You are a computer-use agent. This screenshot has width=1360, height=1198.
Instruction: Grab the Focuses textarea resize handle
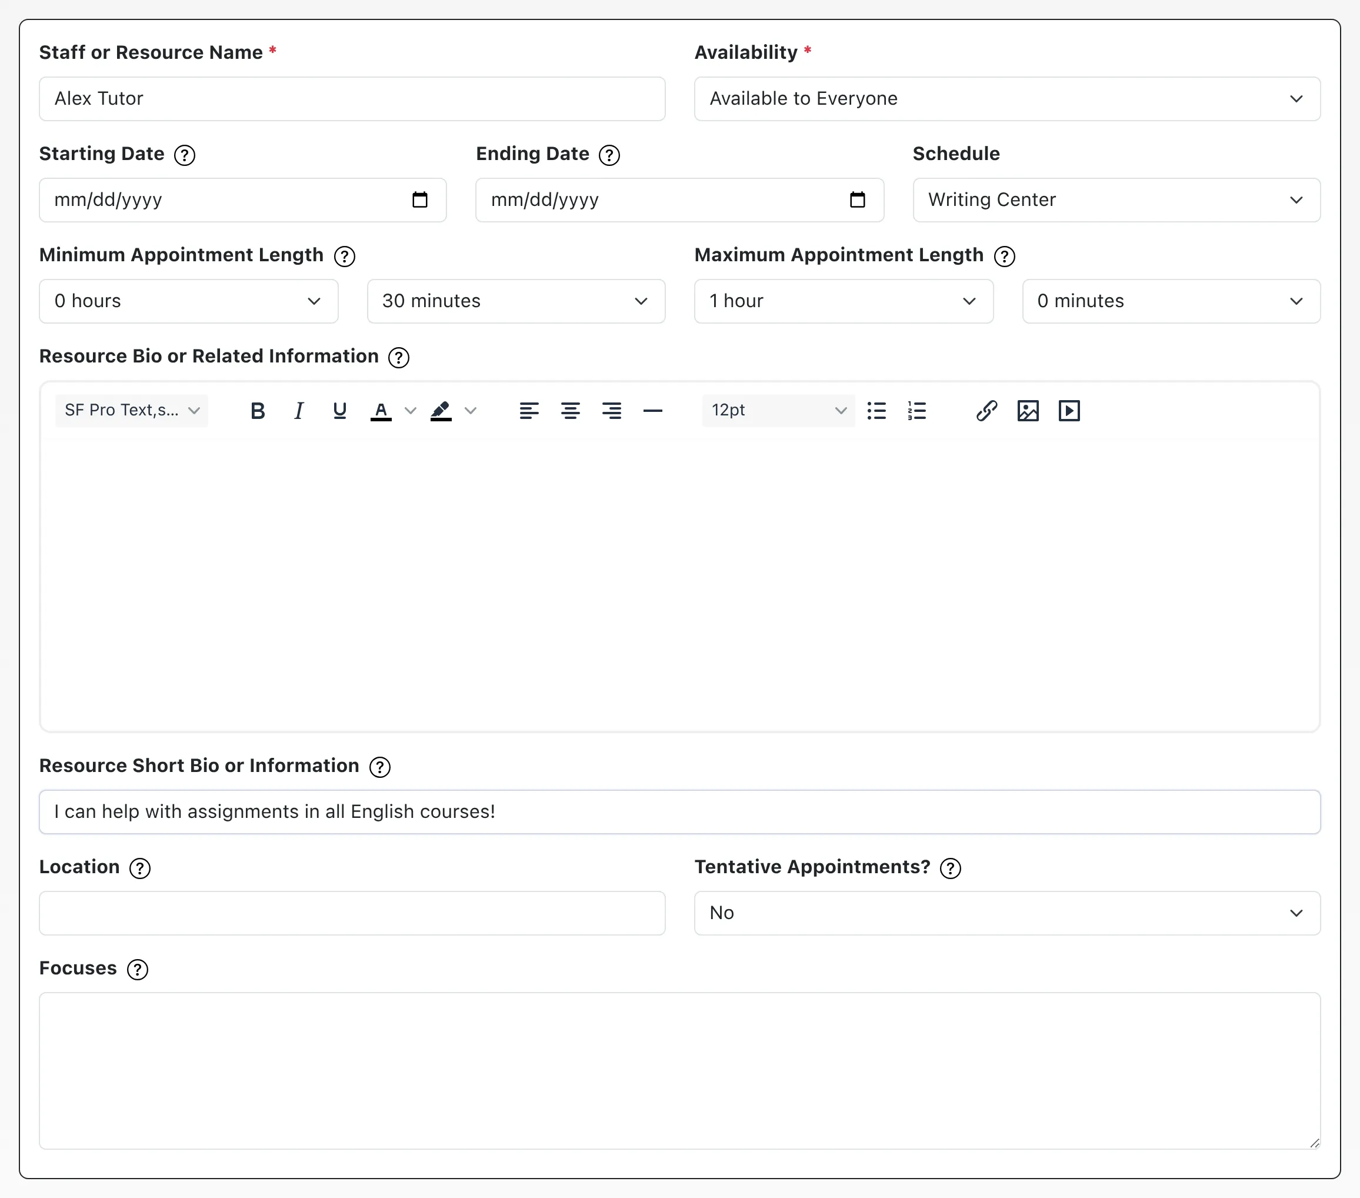(x=1315, y=1143)
